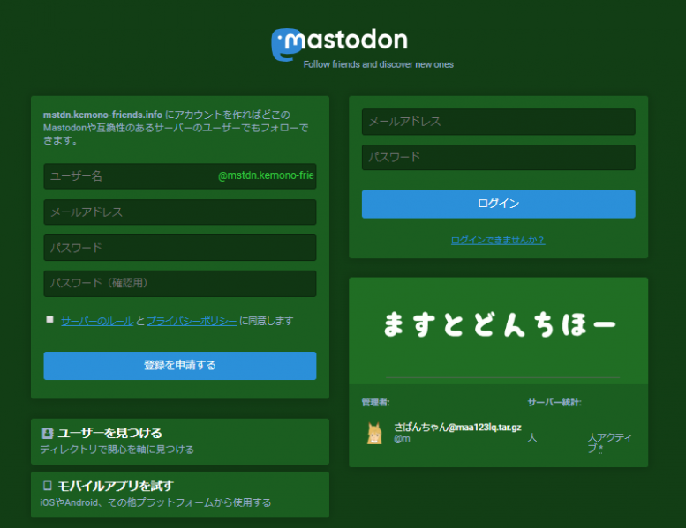
Task: Submit the 登録を申請する button
Action: [180, 366]
